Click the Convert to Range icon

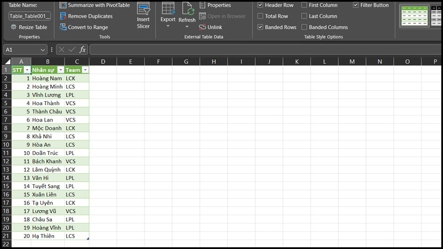tap(63, 27)
